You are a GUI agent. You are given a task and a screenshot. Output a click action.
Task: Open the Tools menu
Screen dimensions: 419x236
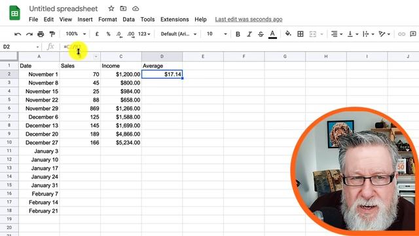pyautogui.click(x=147, y=19)
